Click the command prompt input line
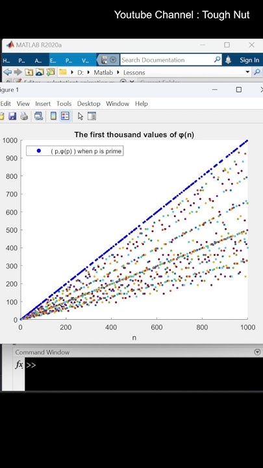 click(143, 365)
